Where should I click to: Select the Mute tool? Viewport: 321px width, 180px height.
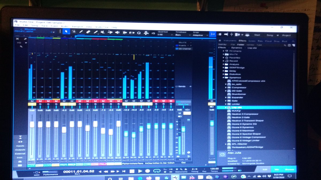coord(103,32)
